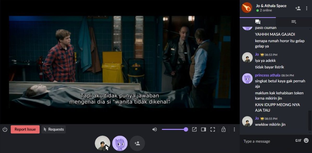This screenshot has height=153, width=312.
Task: Click username princess athala in chat
Action: [268, 75]
